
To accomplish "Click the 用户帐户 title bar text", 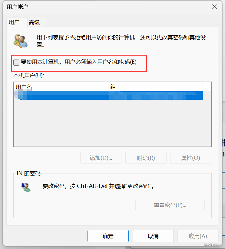I will point(17,7).
